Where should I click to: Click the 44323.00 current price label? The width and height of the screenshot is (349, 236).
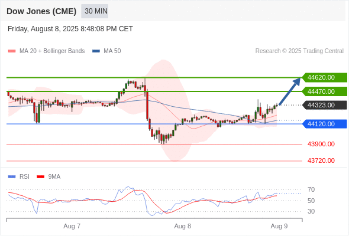click(325, 105)
